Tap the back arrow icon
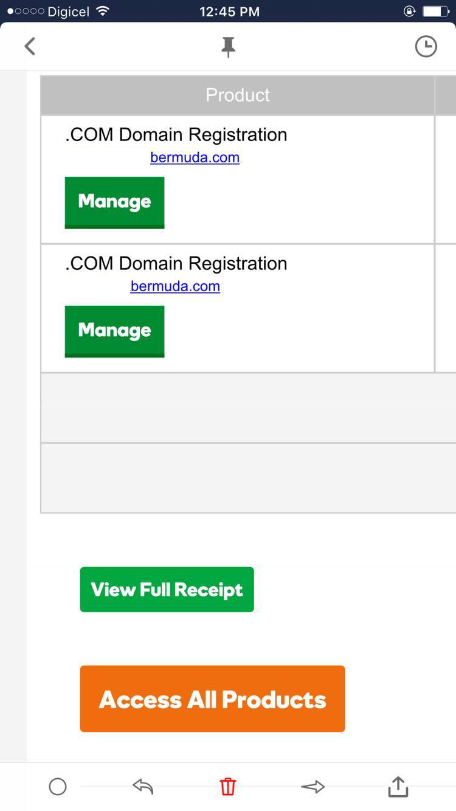Viewport: 456px width, 811px height. tap(30, 46)
